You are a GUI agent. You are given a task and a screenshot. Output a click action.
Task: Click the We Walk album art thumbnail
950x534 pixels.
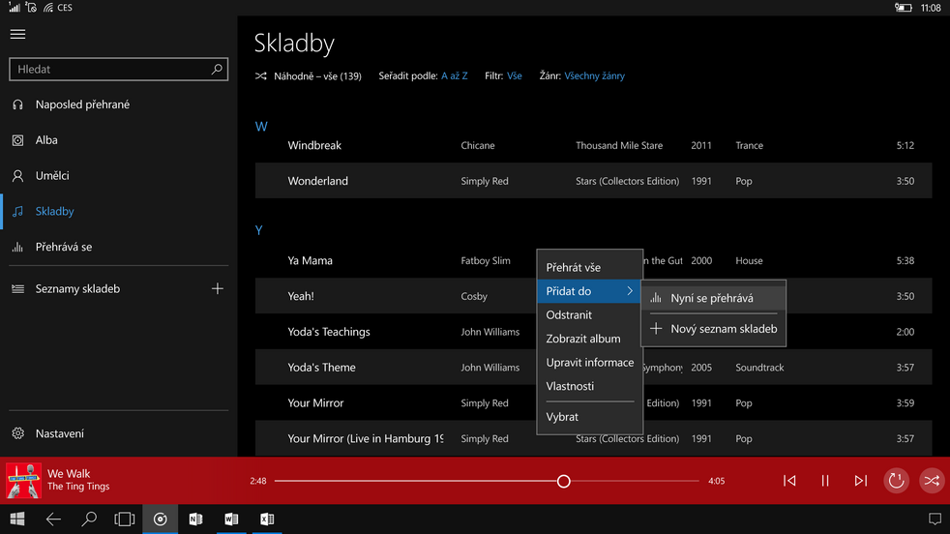tap(23, 480)
